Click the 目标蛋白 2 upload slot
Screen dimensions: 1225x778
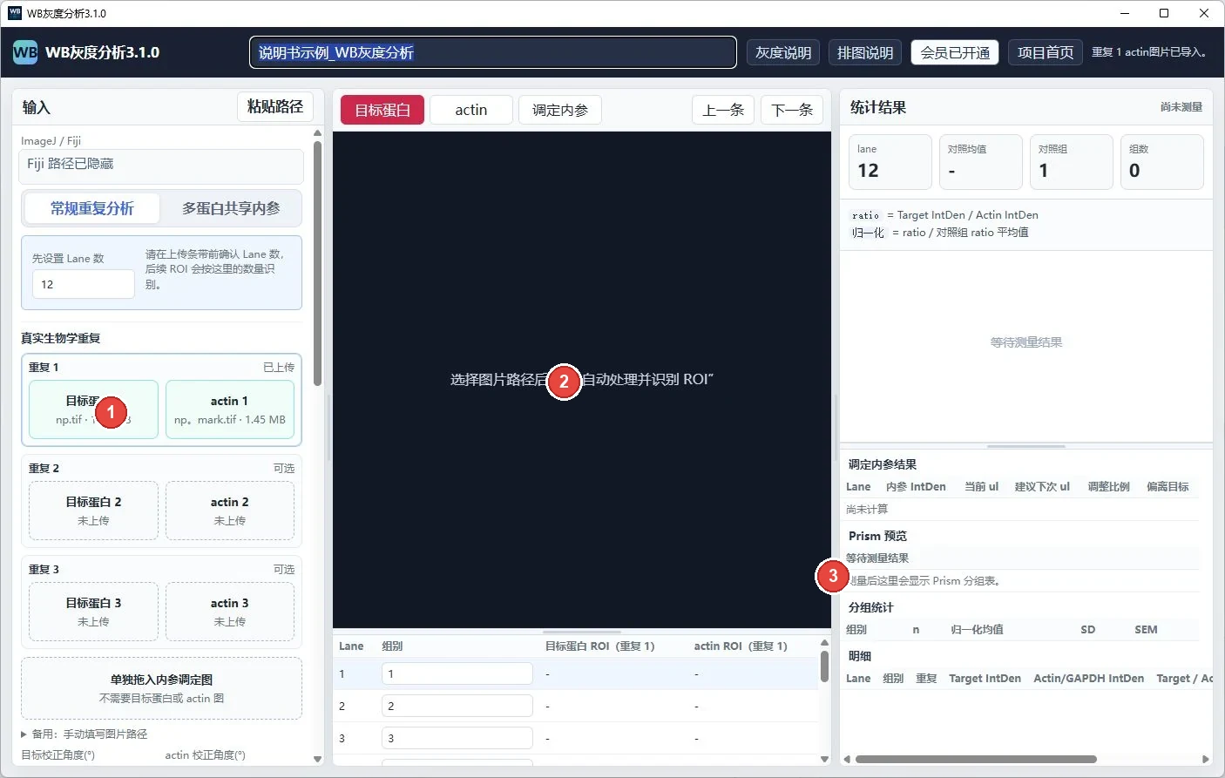[93, 511]
